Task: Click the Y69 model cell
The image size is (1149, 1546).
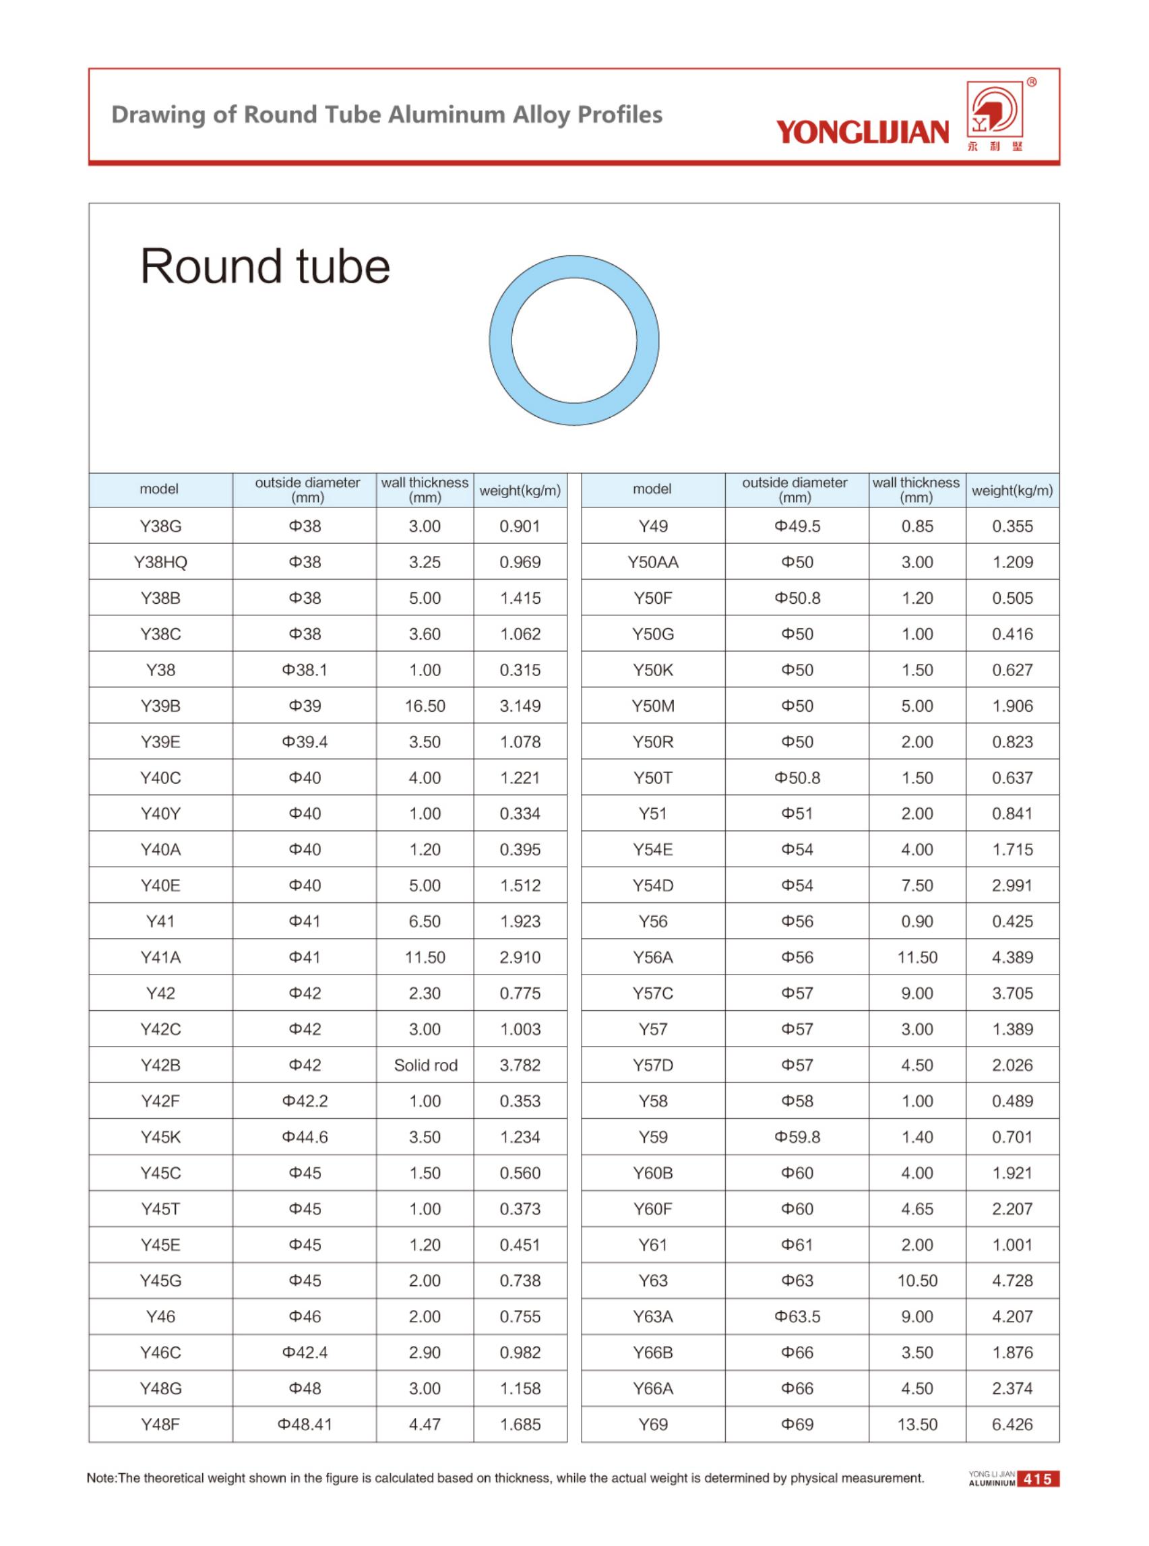Action: tap(653, 1424)
